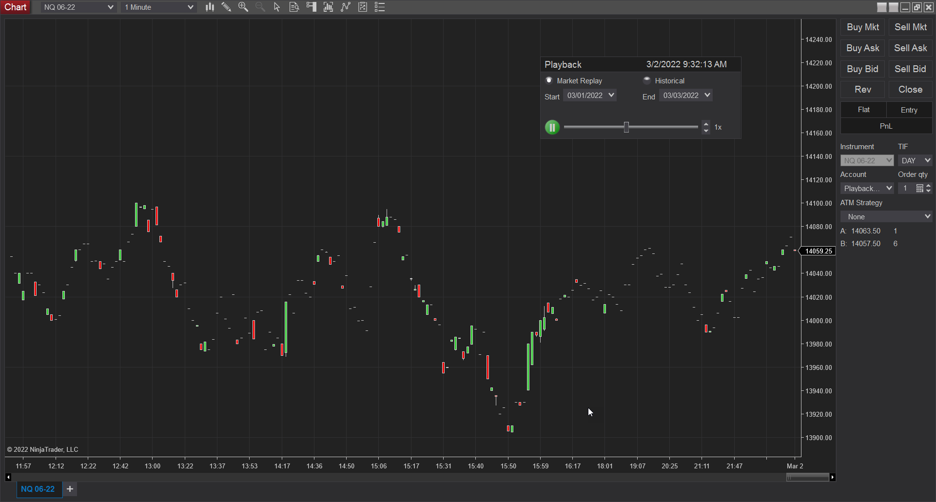
Task: Open the Data Box page-search icon
Action: tap(294, 7)
